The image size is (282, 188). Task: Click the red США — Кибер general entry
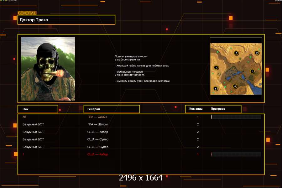[x=98, y=154]
